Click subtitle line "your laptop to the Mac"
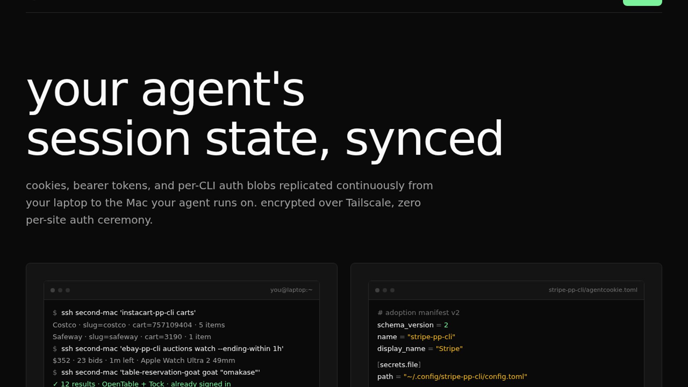Image resolution: width=688 pixels, height=387 pixels. pyautogui.click(x=223, y=203)
